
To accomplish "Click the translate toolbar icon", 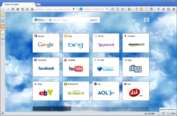I will (x=129, y=9).
